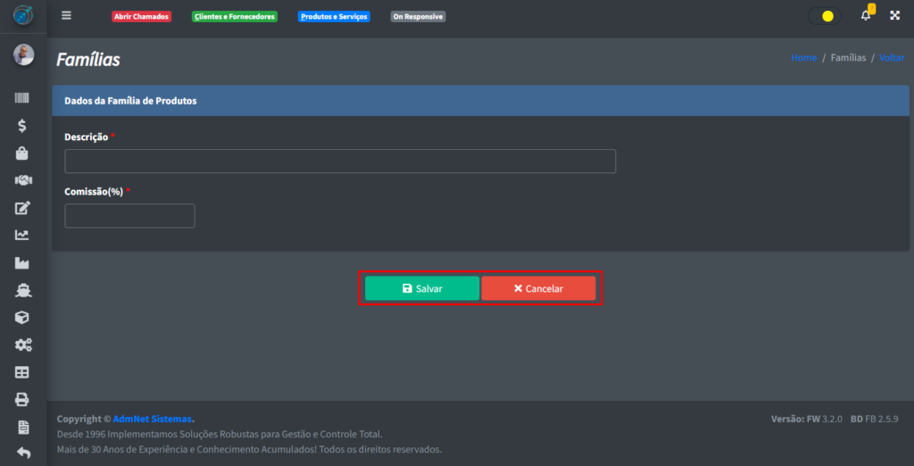Open the user avatar profile menu
914x466 pixels.
pos(23,55)
